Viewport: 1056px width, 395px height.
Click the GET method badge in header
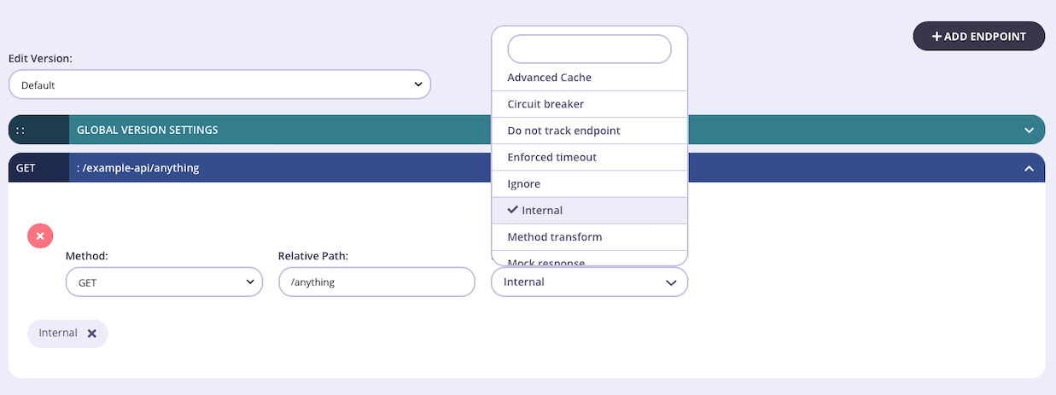tap(26, 168)
